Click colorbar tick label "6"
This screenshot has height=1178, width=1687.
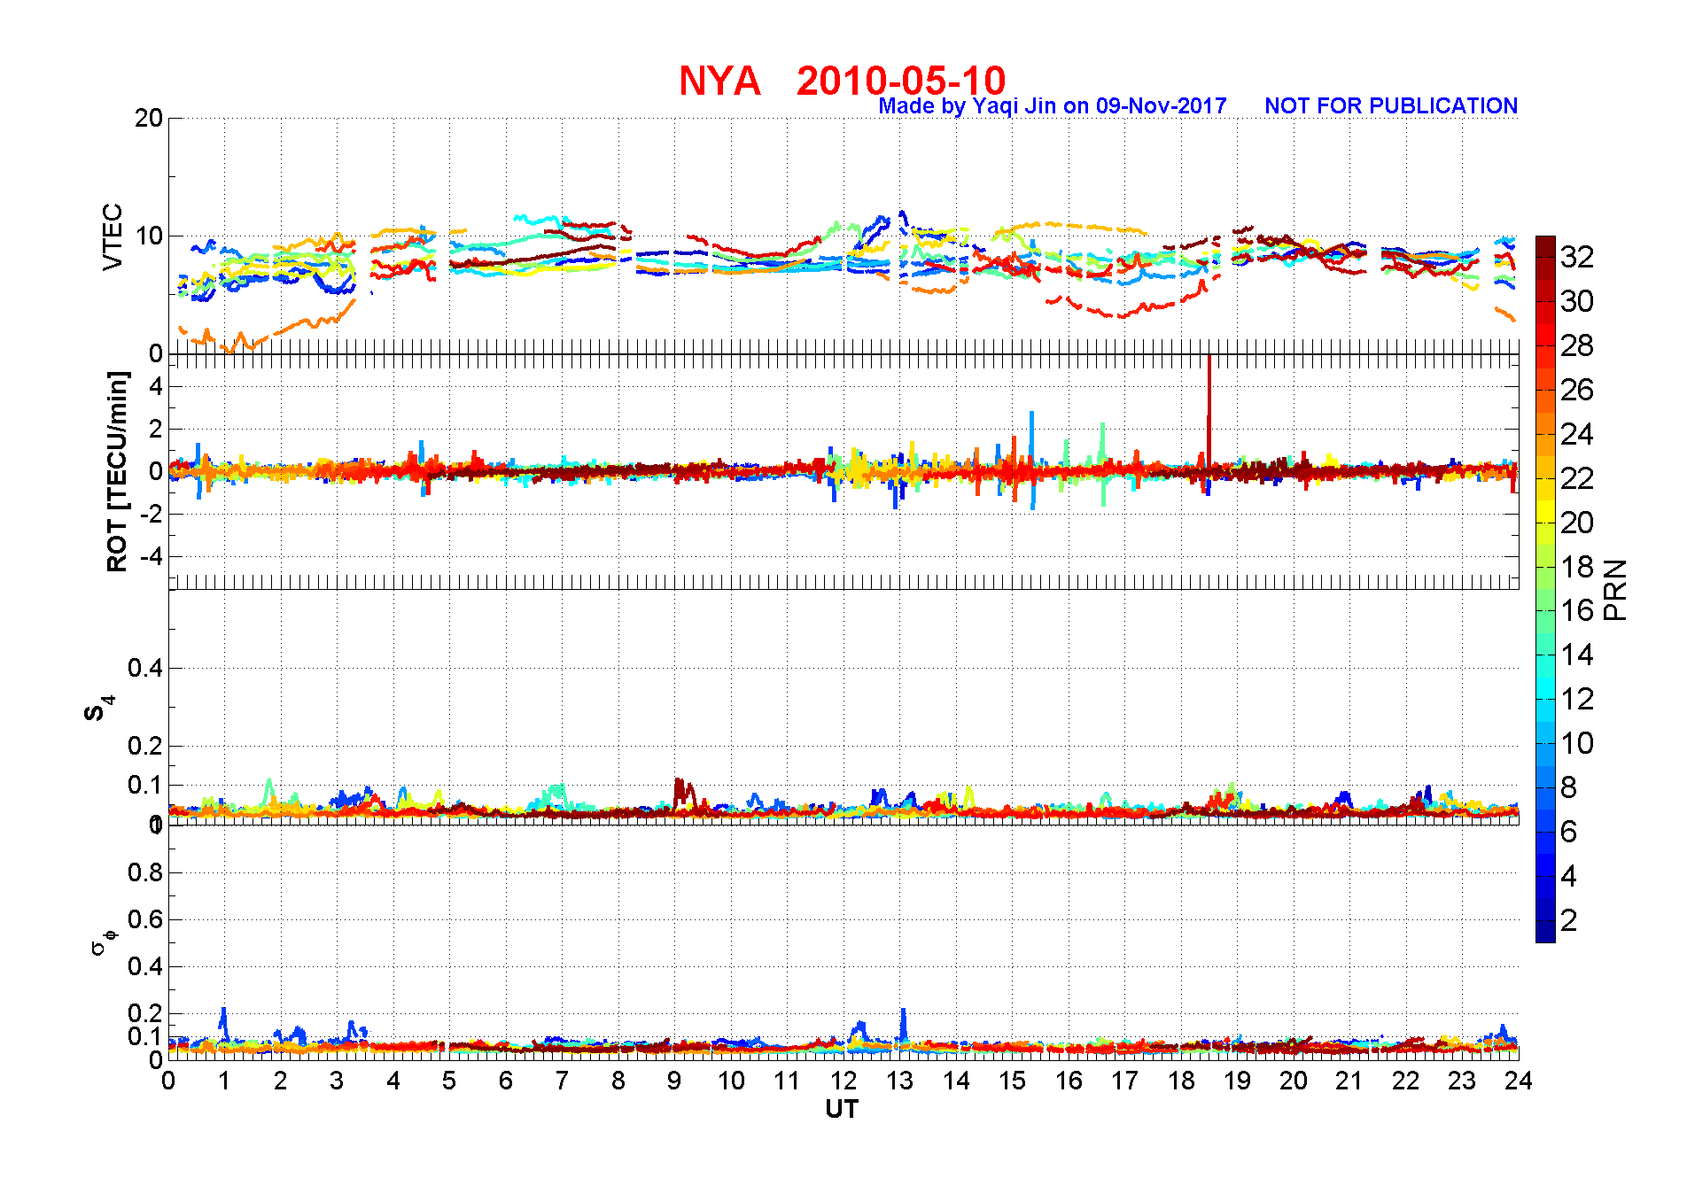coord(1569,832)
